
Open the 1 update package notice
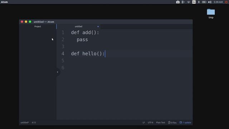point(185,123)
